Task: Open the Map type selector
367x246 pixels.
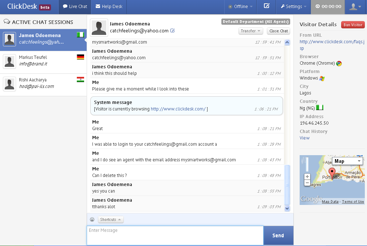Action: click(348, 161)
